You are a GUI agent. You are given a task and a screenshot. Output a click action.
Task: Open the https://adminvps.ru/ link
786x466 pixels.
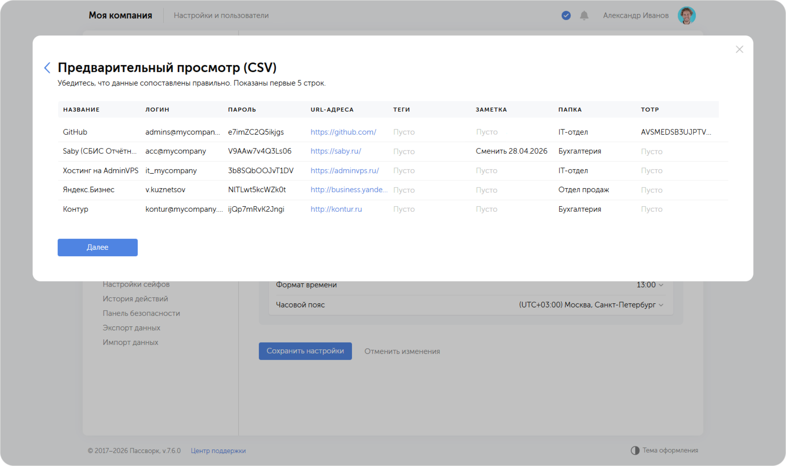click(x=344, y=170)
